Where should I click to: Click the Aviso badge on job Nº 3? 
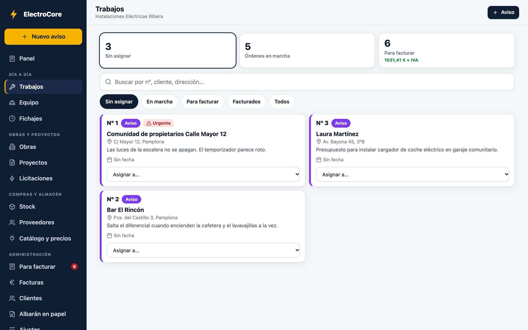(x=341, y=123)
